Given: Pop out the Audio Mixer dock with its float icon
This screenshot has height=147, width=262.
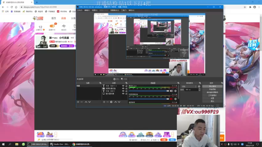Looking at the screenshot, I should pyautogui.click(x=178, y=83).
